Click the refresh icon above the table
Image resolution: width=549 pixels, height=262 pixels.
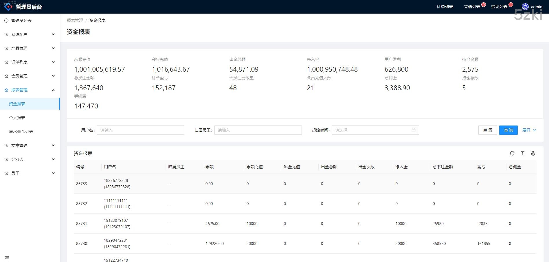point(512,153)
